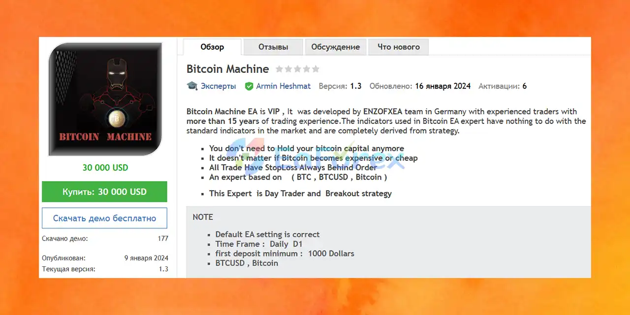Image resolution: width=630 pixels, height=315 pixels.
Task: Click bullet 'An expert based on ( BTC , BTCUSD , Bitcoin )'
Action: pos(298,177)
